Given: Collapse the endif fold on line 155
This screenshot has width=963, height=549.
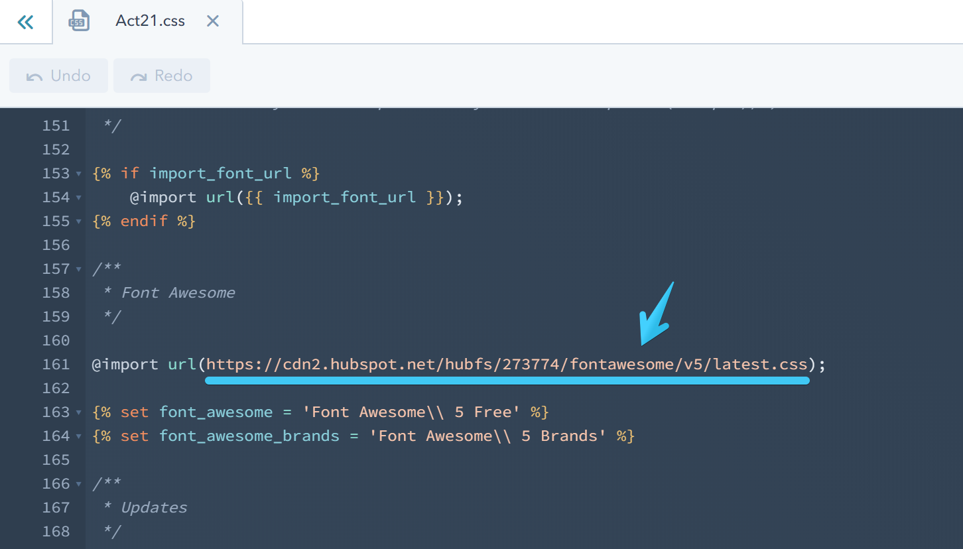Looking at the screenshot, I should click(78, 221).
